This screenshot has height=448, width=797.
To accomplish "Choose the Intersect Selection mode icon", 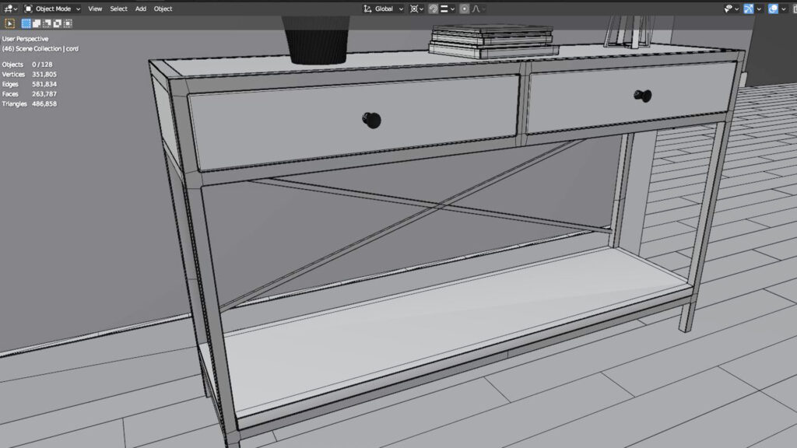I will [x=67, y=23].
